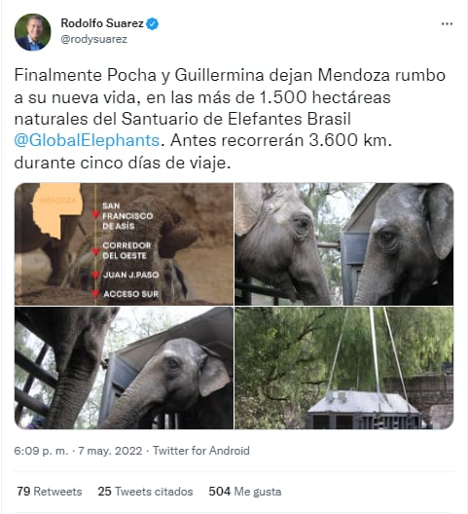
Task: View the 25 Tweets citados list
Action: tap(145, 492)
